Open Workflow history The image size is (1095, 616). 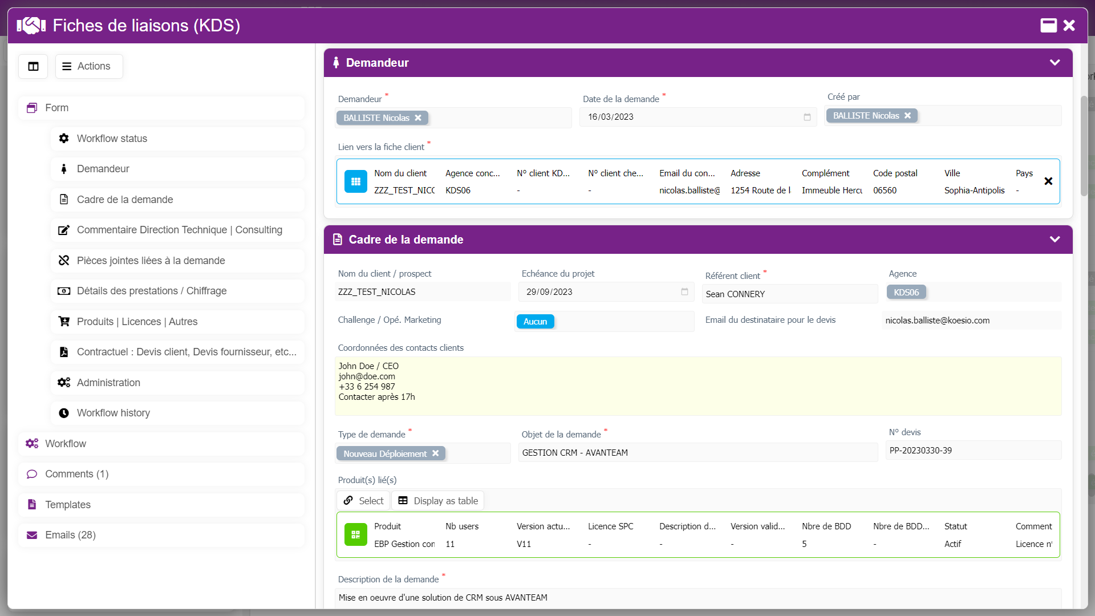click(177, 413)
